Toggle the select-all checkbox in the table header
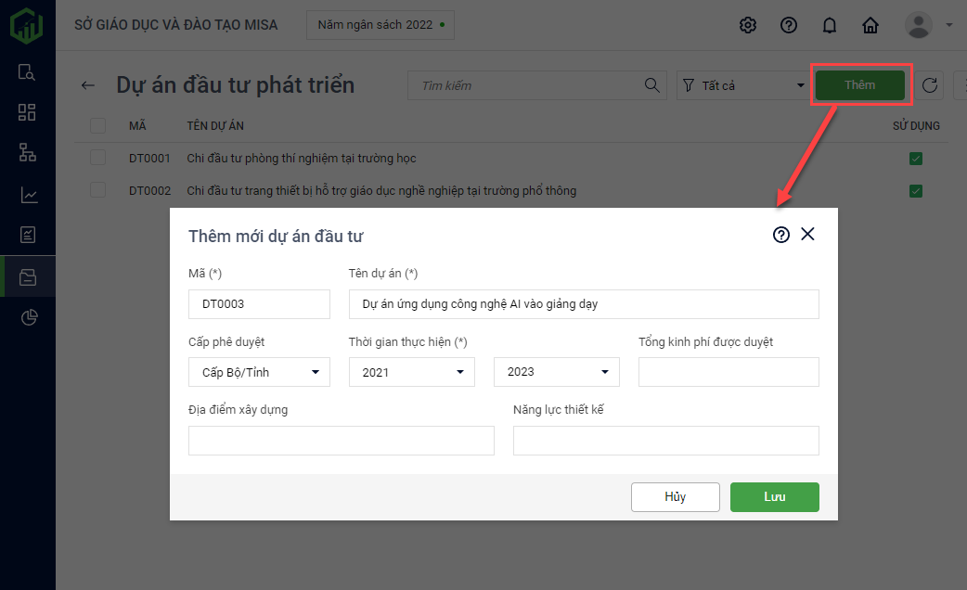Screen dimensions: 967x590 [x=97, y=125]
